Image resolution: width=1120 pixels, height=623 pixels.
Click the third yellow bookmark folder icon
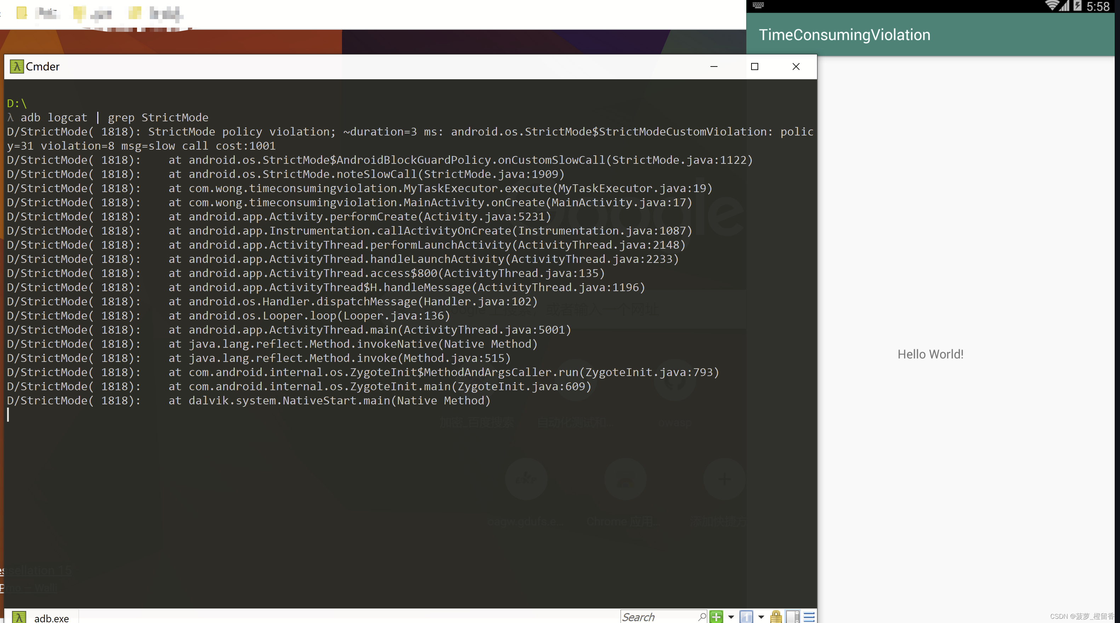135,13
